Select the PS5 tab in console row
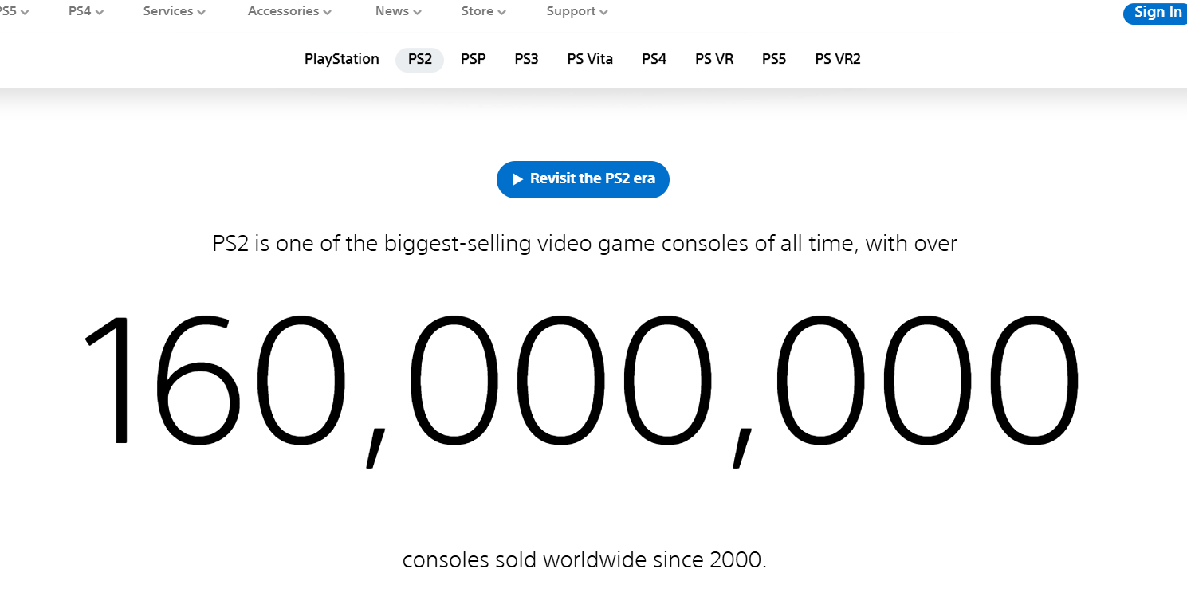Viewport: 1187px width, 608px height. coord(774,59)
